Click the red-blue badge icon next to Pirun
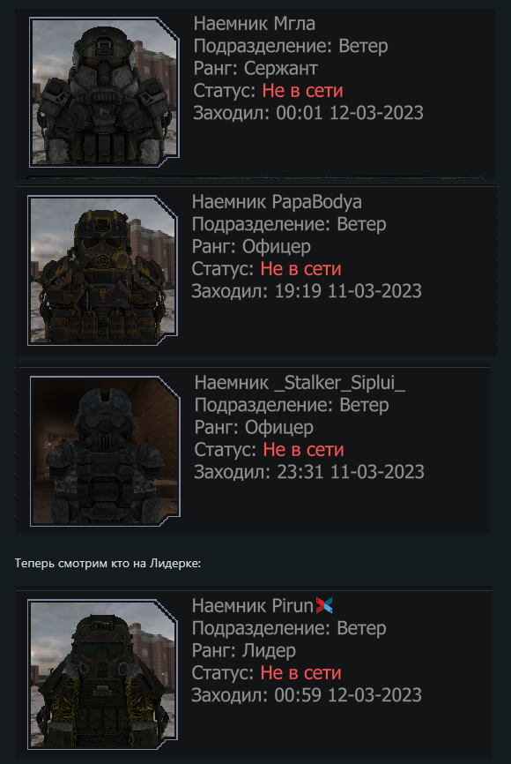 click(324, 605)
